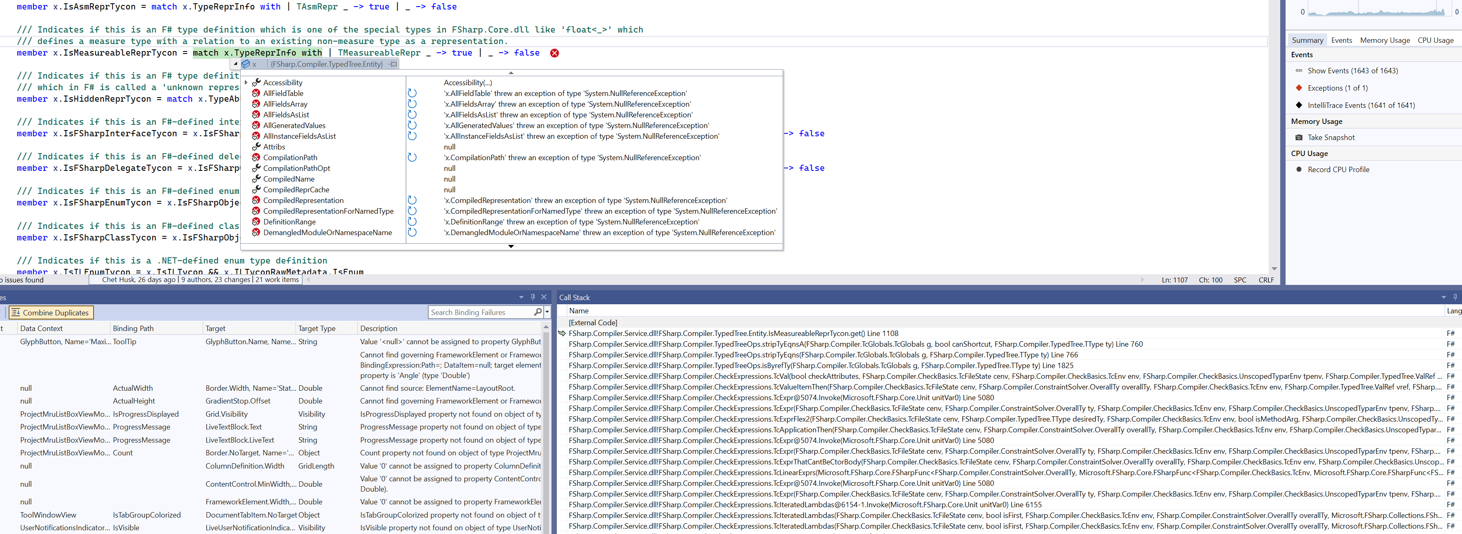This screenshot has height=534, width=1462.
Task: Click the Record CPU Profile icon
Action: tap(1298, 170)
